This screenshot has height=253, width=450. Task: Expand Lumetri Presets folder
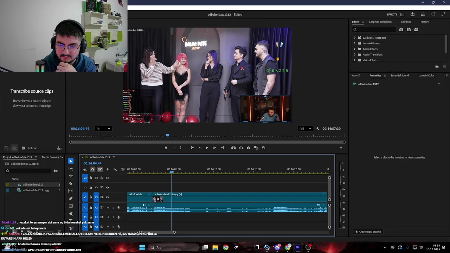[354, 43]
